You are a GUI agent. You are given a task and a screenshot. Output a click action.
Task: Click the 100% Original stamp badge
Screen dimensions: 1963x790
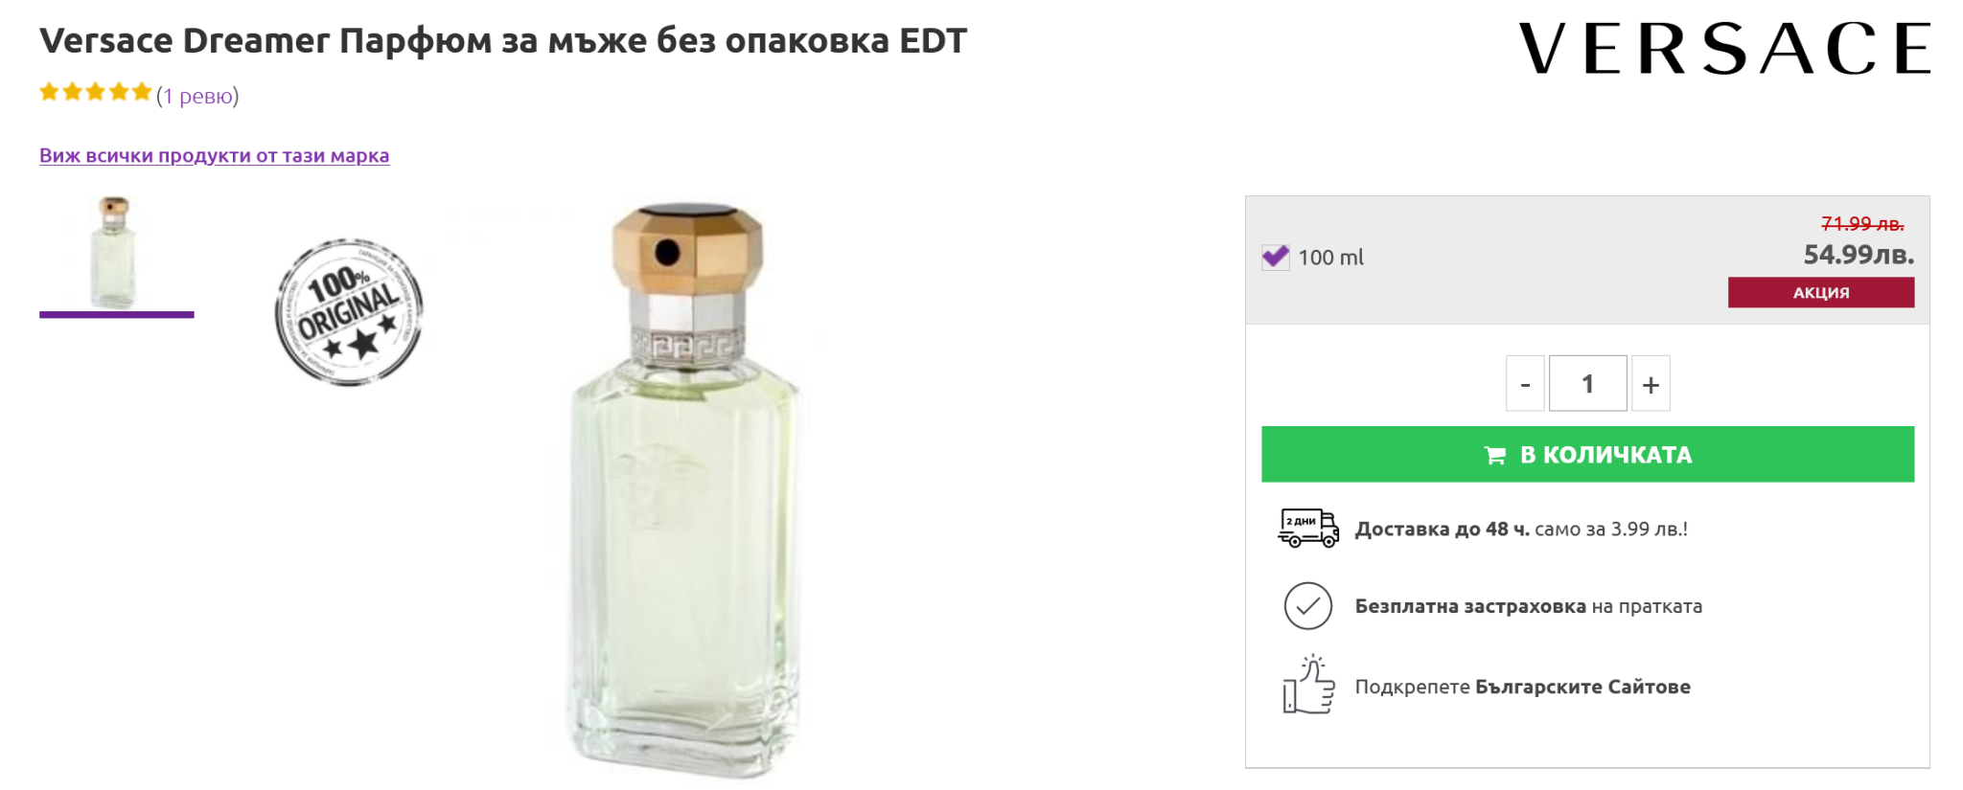click(x=349, y=312)
